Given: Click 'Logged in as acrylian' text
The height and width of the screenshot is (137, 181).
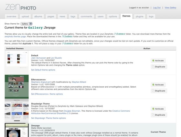Looking at the screenshot, I should 139,8.
